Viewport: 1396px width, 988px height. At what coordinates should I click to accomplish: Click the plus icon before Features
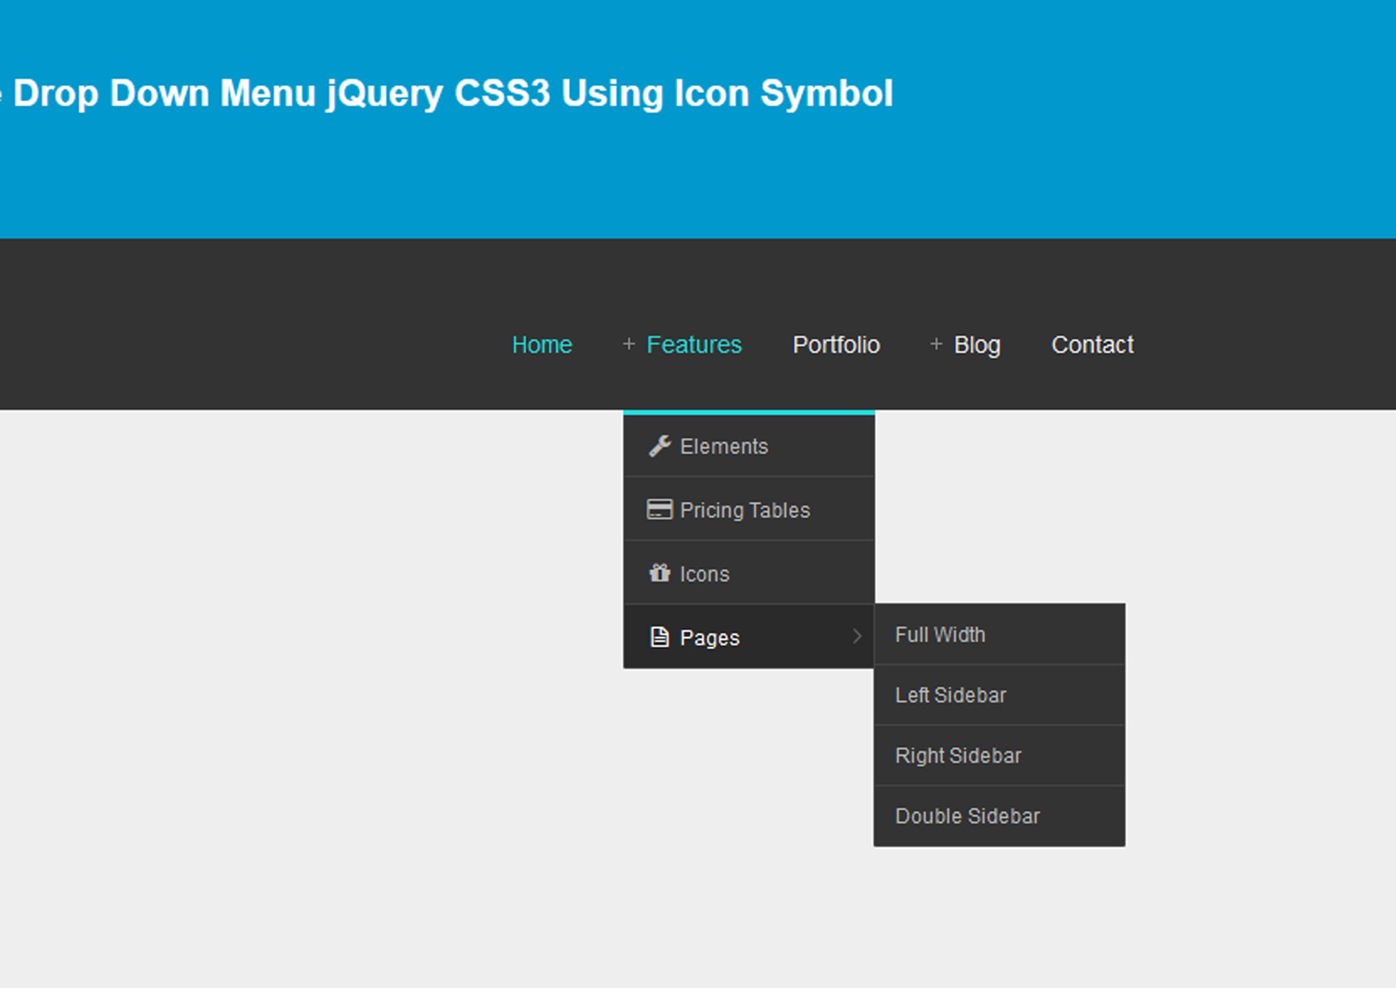(x=629, y=344)
